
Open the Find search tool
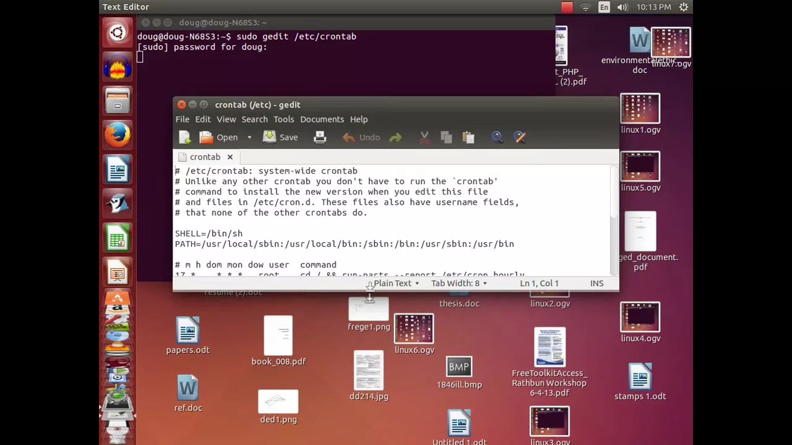[x=497, y=137]
